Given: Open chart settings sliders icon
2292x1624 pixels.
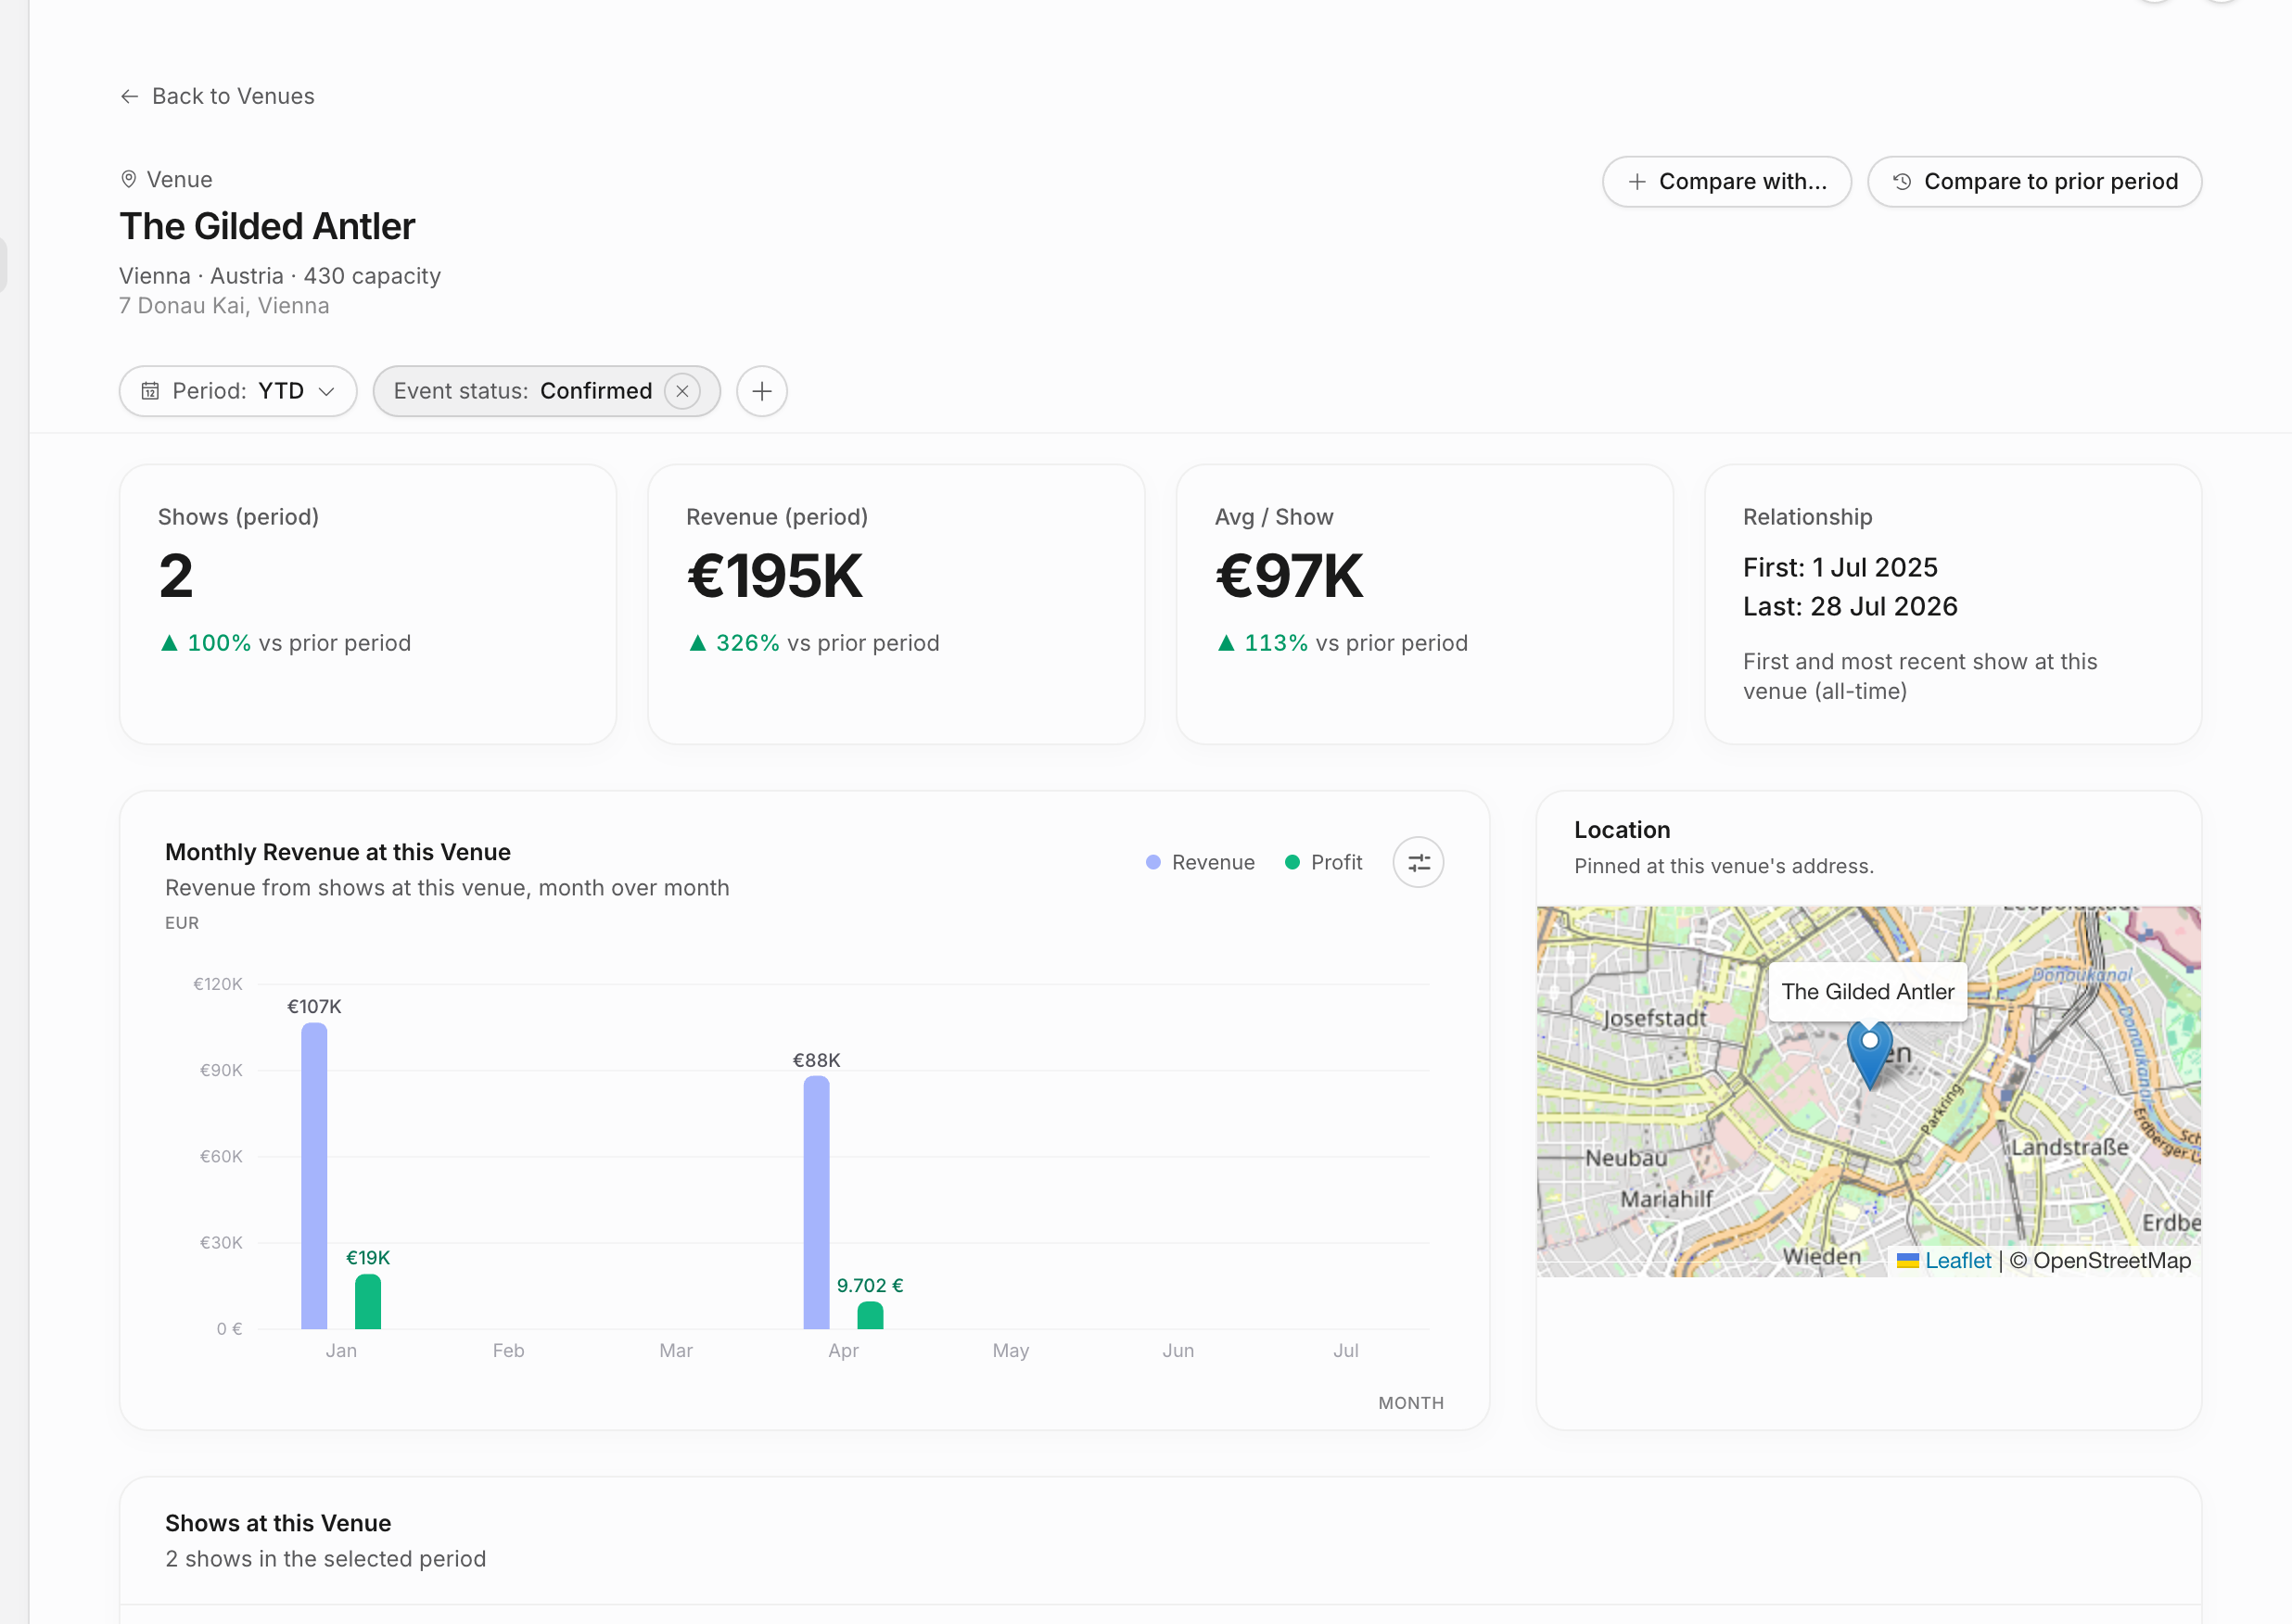Looking at the screenshot, I should point(1418,862).
